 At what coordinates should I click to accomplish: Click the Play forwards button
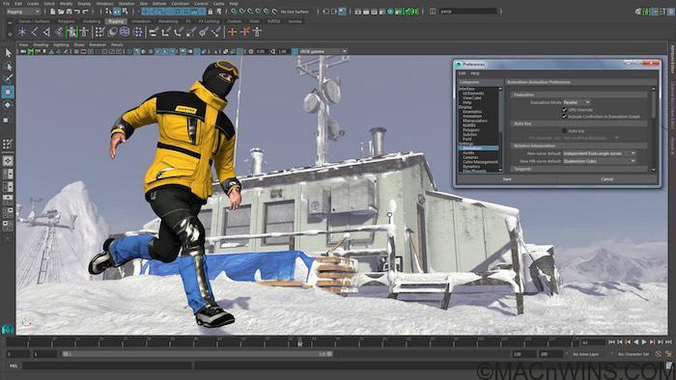click(x=644, y=341)
